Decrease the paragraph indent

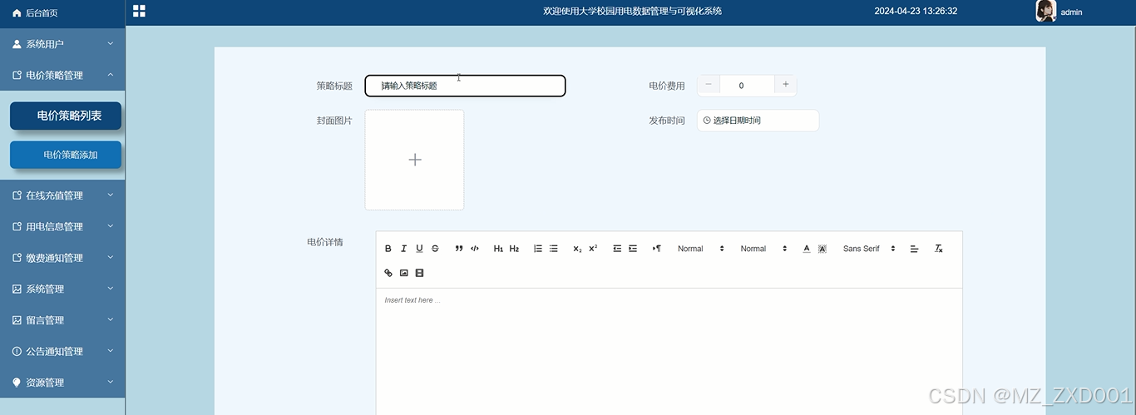coord(617,249)
